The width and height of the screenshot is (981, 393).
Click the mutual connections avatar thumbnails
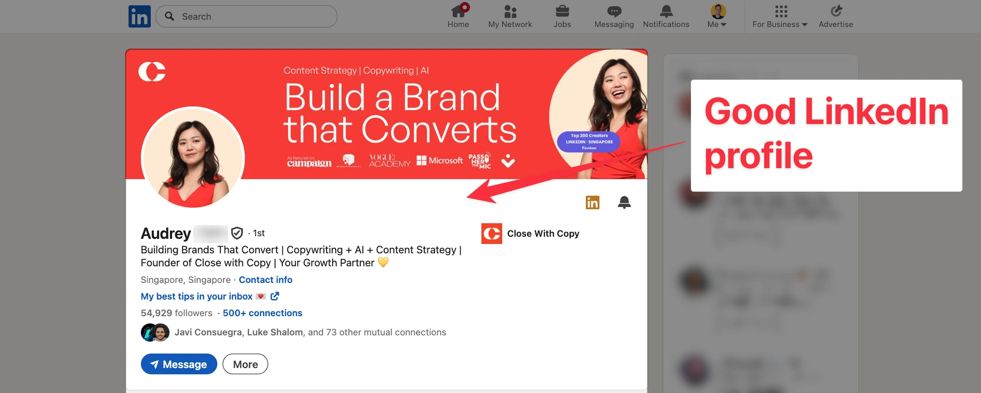[155, 332]
